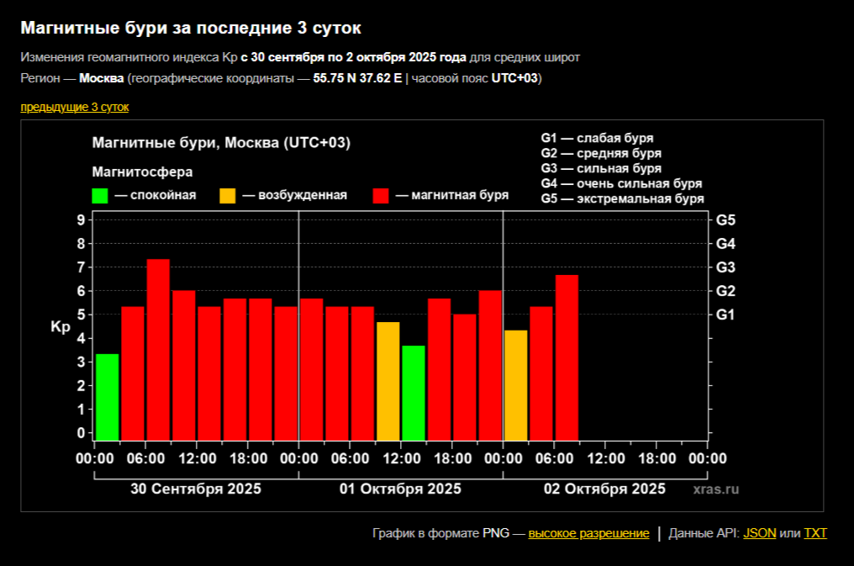Select the green bar on 30 September

tap(108, 396)
